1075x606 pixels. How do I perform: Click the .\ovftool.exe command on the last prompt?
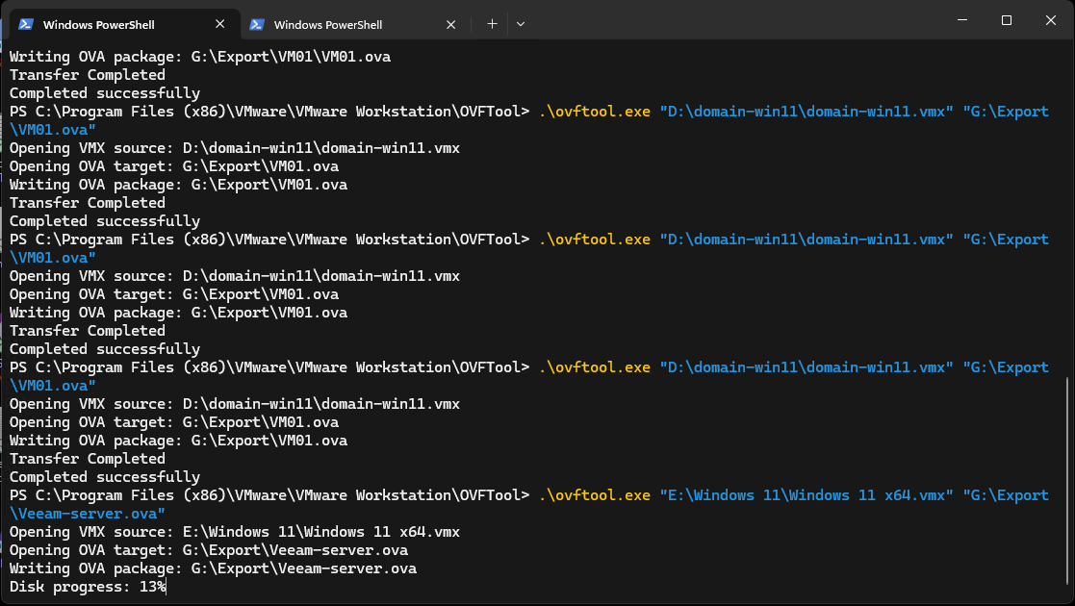coord(595,495)
